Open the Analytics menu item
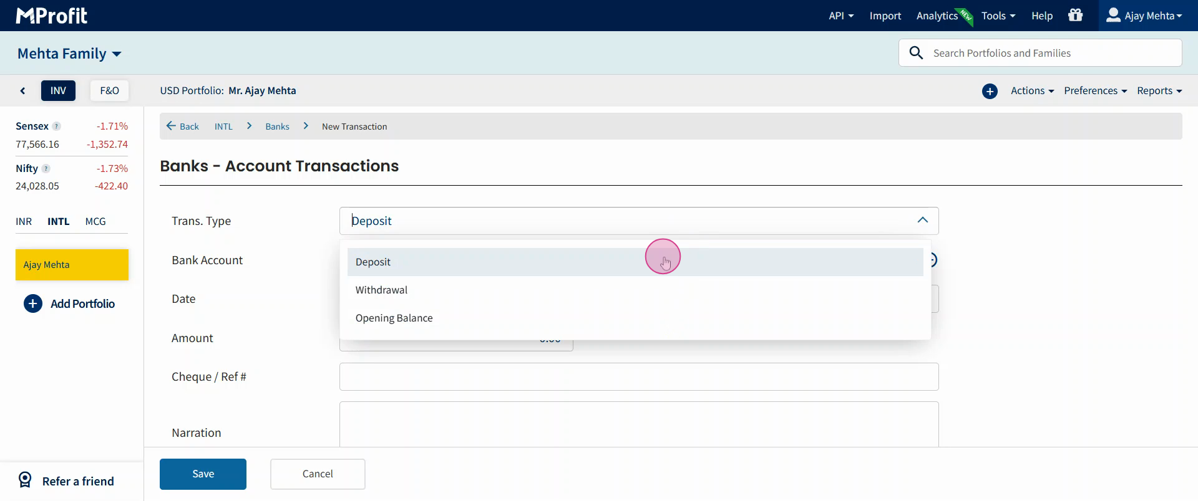The image size is (1198, 501). (x=937, y=16)
